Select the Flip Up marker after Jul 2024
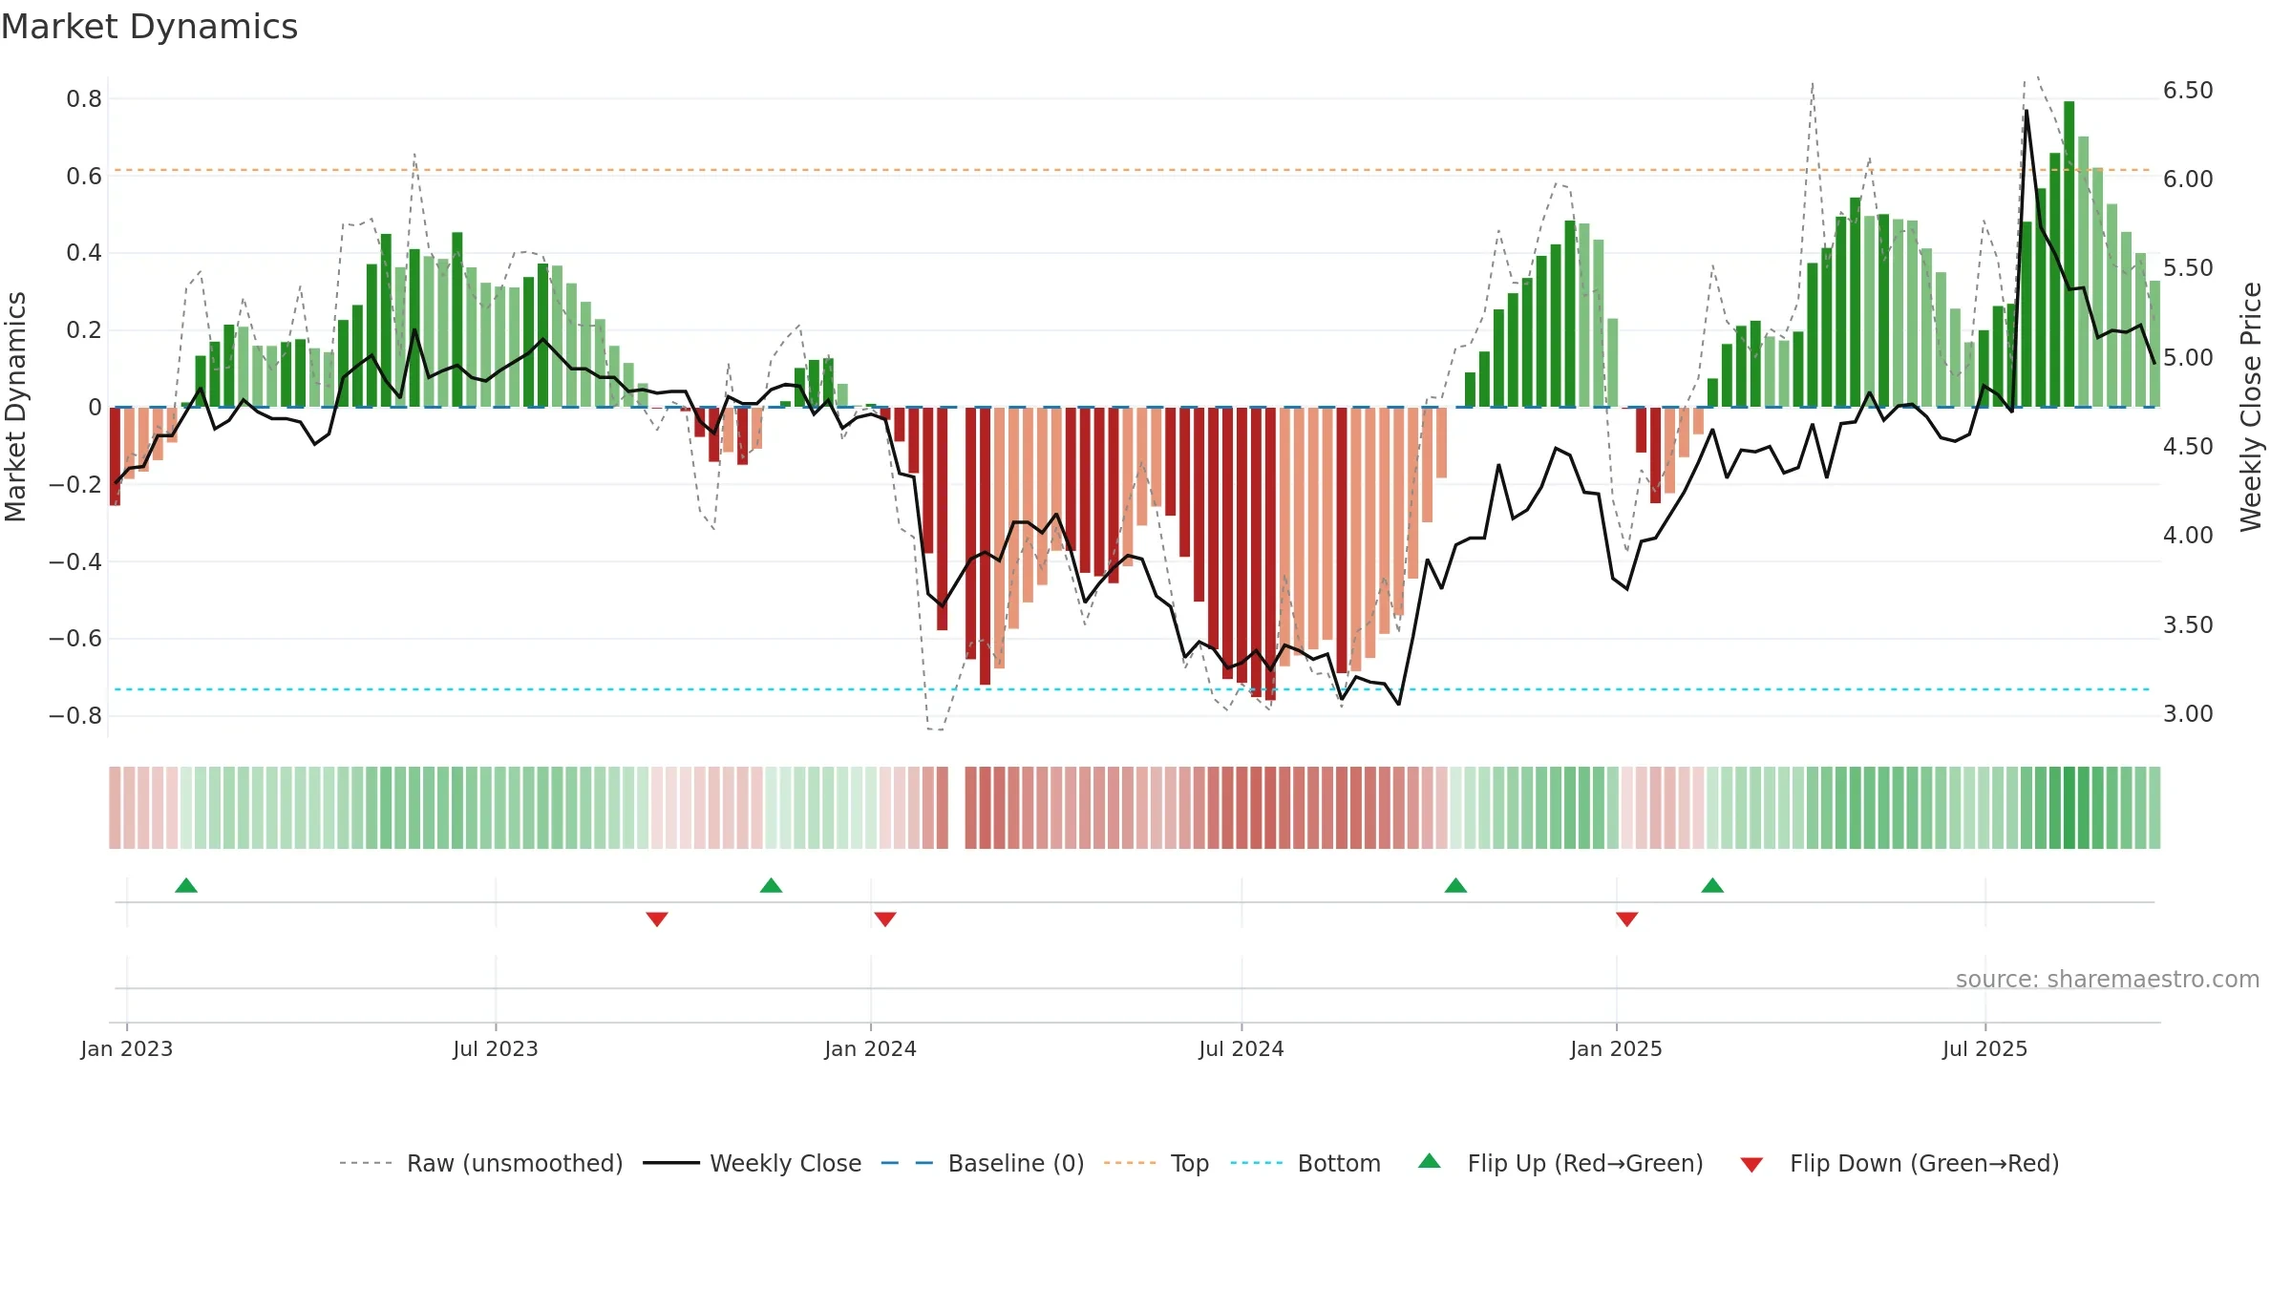The width and height of the screenshot is (2292, 1289). coord(1455,885)
